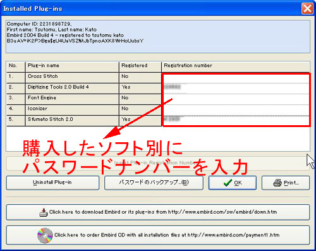Click the No. column header

coord(16,67)
